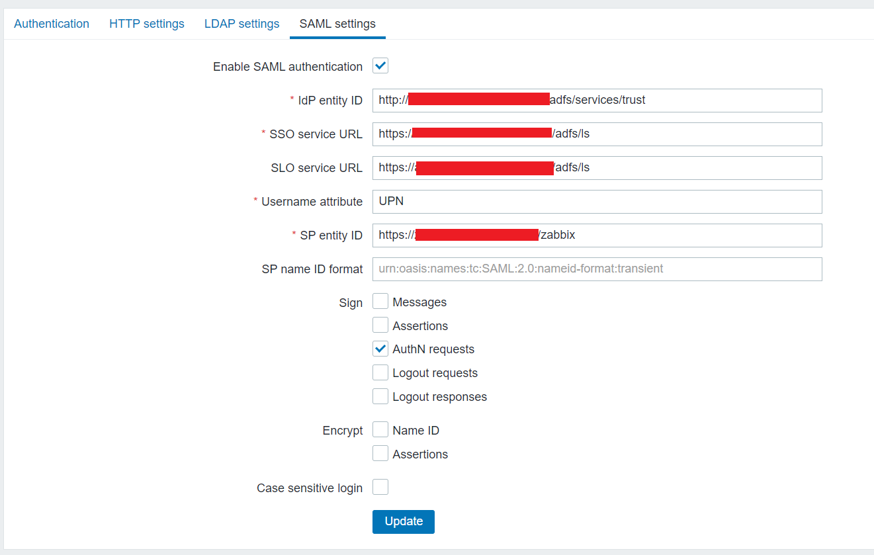Uncheck AuthN requests signing
The width and height of the screenshot is (874, 555).
[380, 349]
